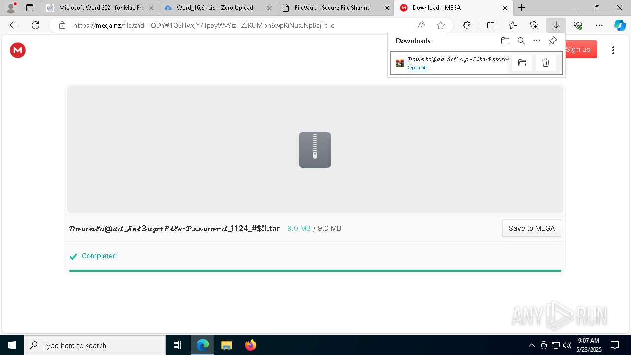This screenshot has height=355, width=631.
Task: Open Copilot sidebar icon
Action: pos(620,25)
